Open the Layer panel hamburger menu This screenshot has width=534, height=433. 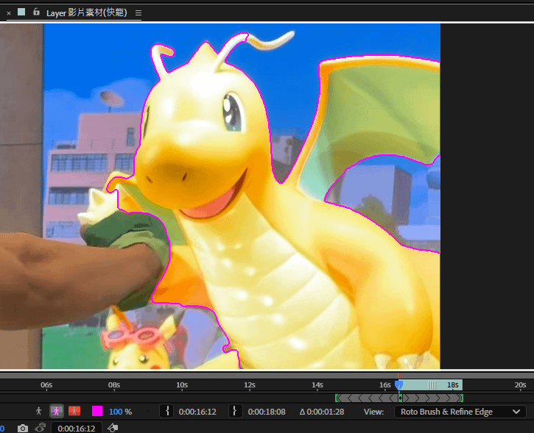pos(138,13)
